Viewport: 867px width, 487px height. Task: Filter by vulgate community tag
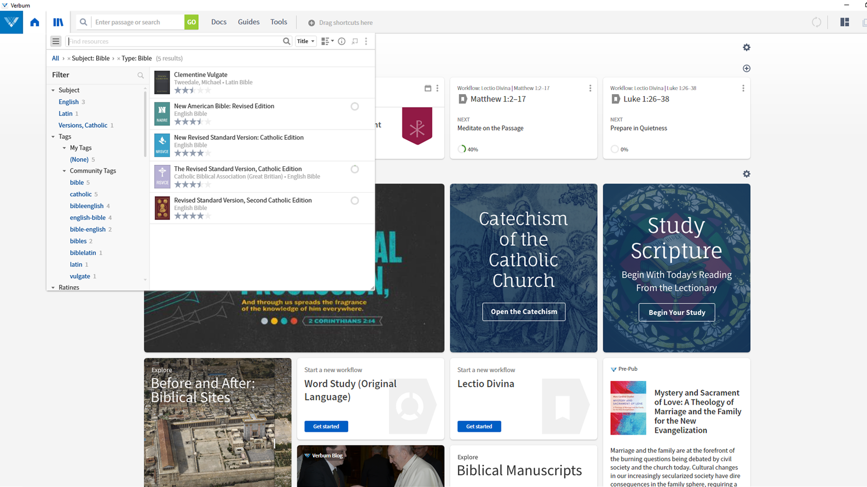(x=80, y=276)
